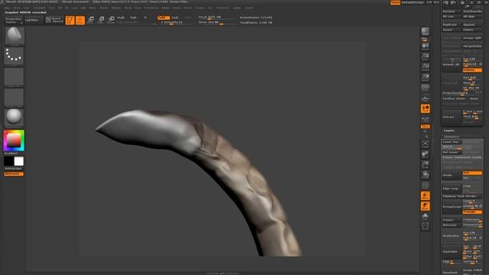Select the white main color swatch
Image resolution: width=489 pixels, height=275 pixels.
point(18,161)
